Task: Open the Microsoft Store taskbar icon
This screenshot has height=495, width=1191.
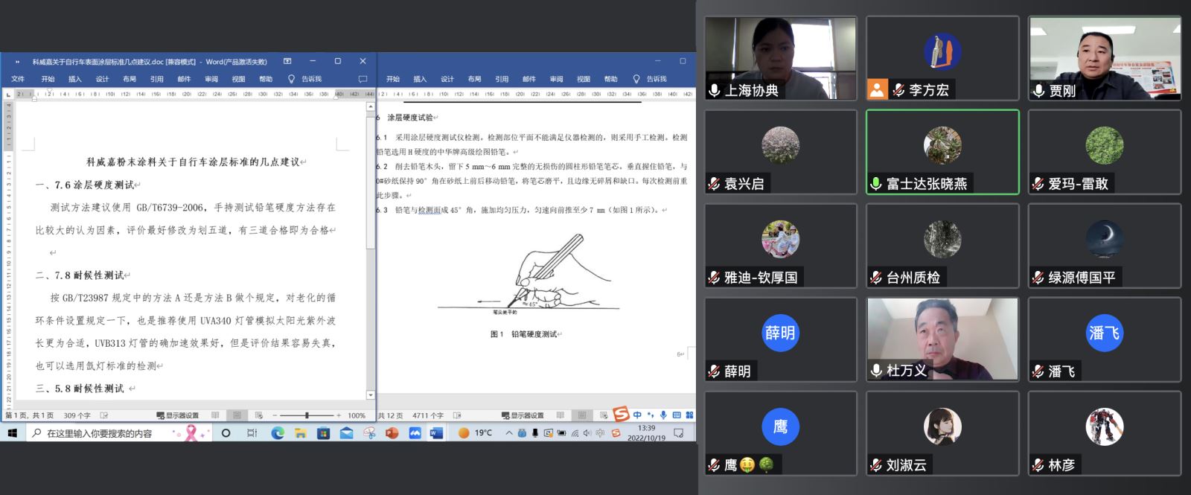Action: [x=323, y=433]
